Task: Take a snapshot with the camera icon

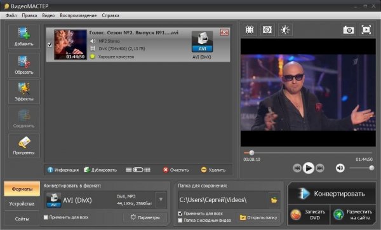Action: (x=349, y=30)
